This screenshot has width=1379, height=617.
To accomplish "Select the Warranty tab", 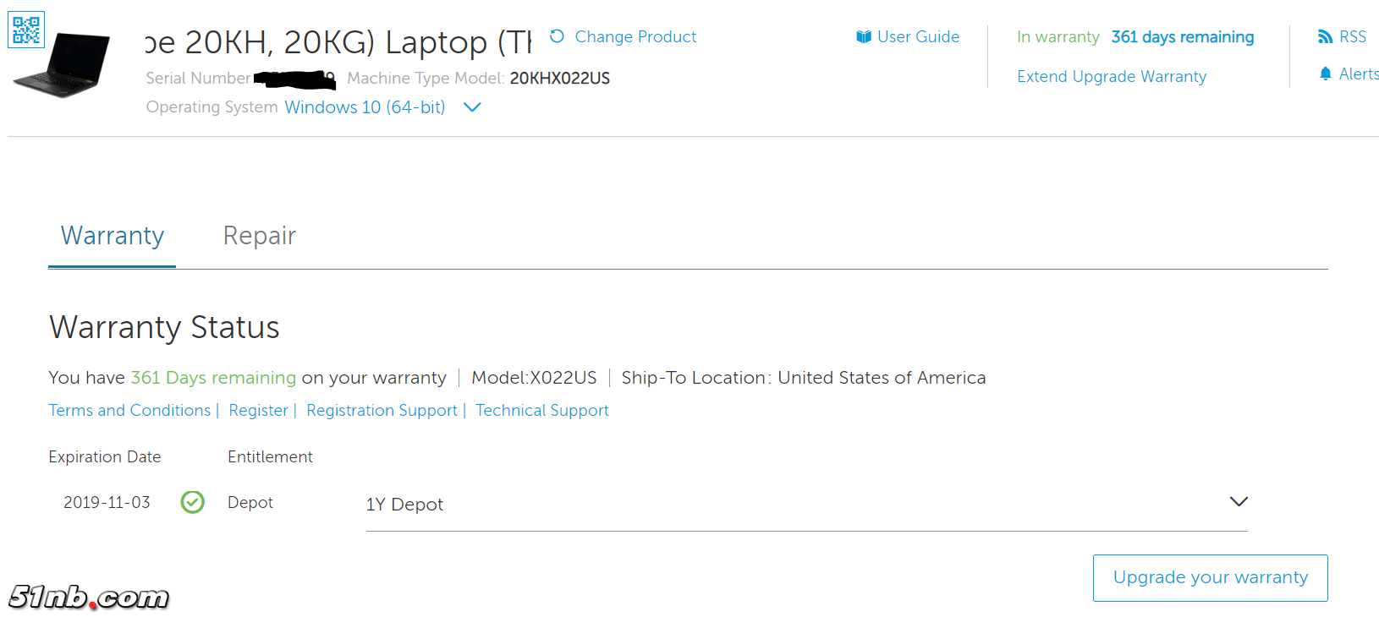I will point(113,236).
